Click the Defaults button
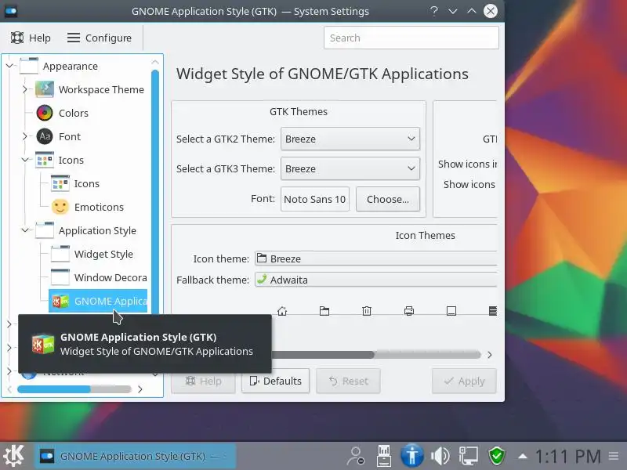Viewport: 627px width, 470px height. [x=276, y=381]
